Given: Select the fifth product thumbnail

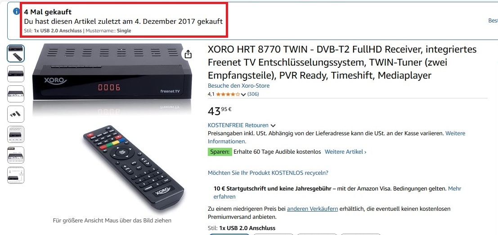Looking at the screenshot, I should [16, 134].
